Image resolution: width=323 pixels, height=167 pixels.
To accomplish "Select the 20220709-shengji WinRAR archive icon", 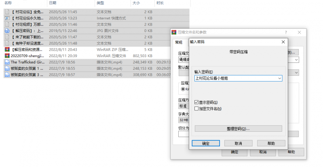I will pyautogui.click(x=7, y=56).
